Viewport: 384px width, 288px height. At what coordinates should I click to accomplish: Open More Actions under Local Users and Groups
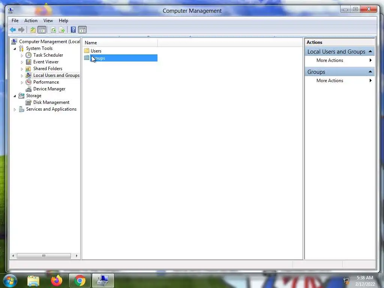pos(339,60)
